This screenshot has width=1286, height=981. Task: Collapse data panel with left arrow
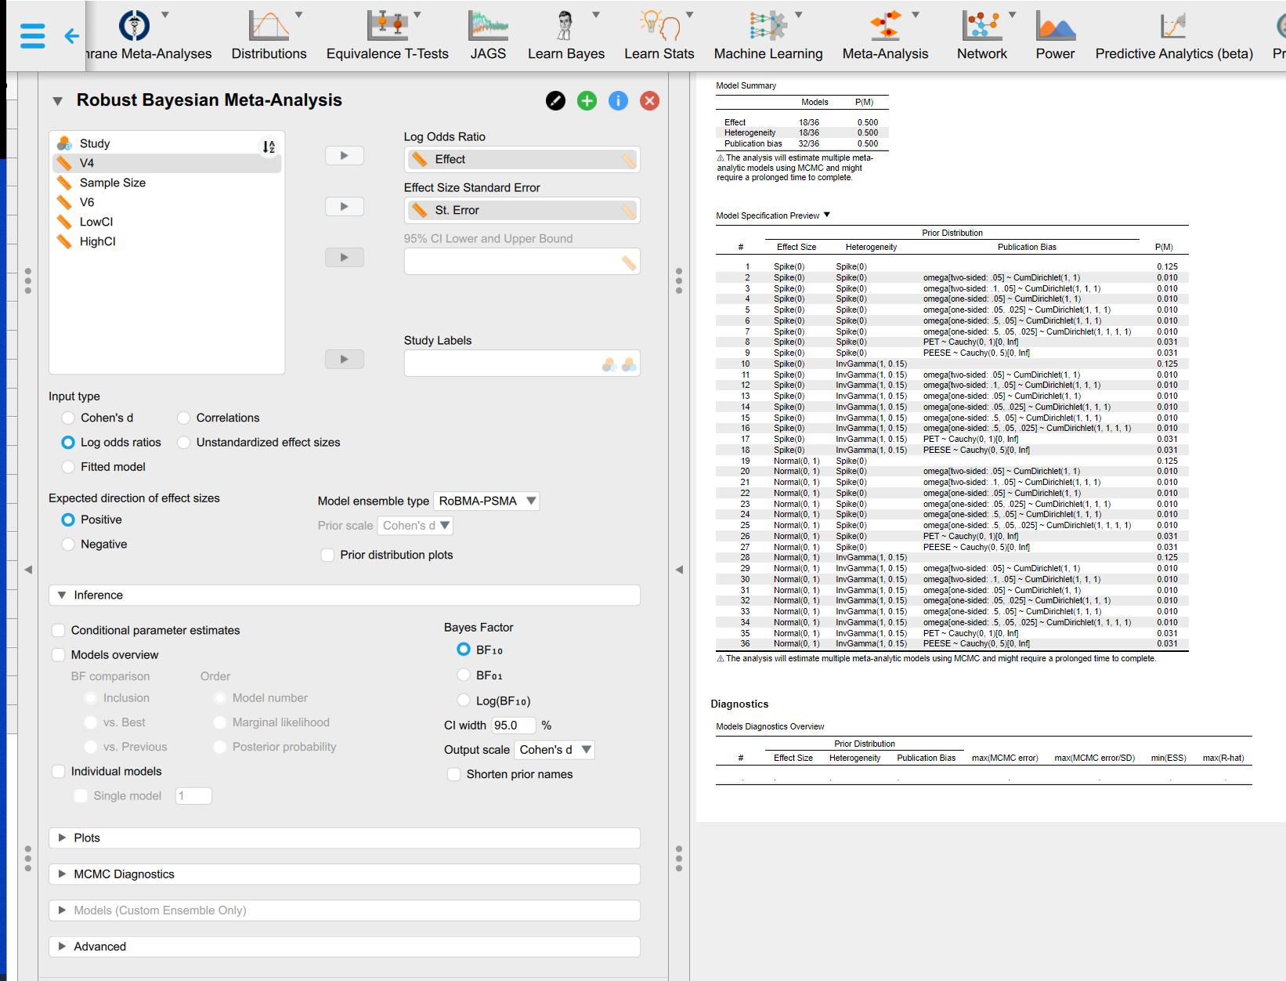point(28,570)
